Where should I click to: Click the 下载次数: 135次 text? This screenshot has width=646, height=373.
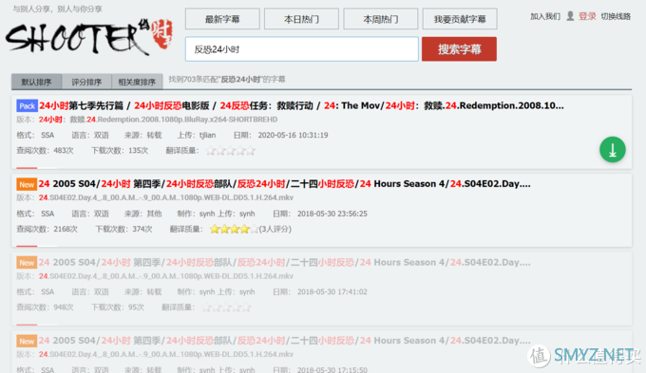click(120, 151)
